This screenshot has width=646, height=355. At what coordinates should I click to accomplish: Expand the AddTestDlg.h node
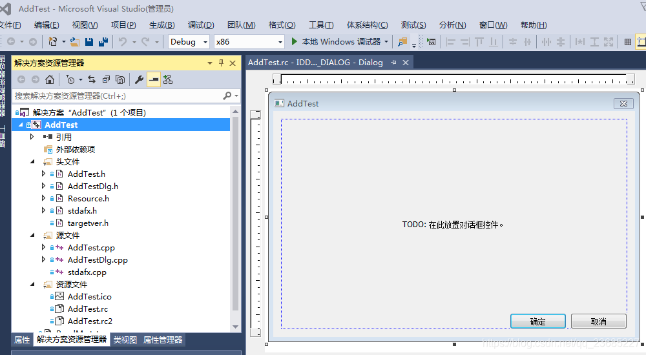43,186
